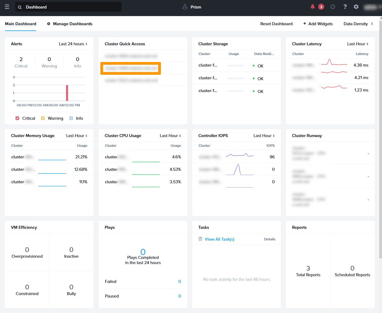Click the red critical alert bar in chart

67,93
